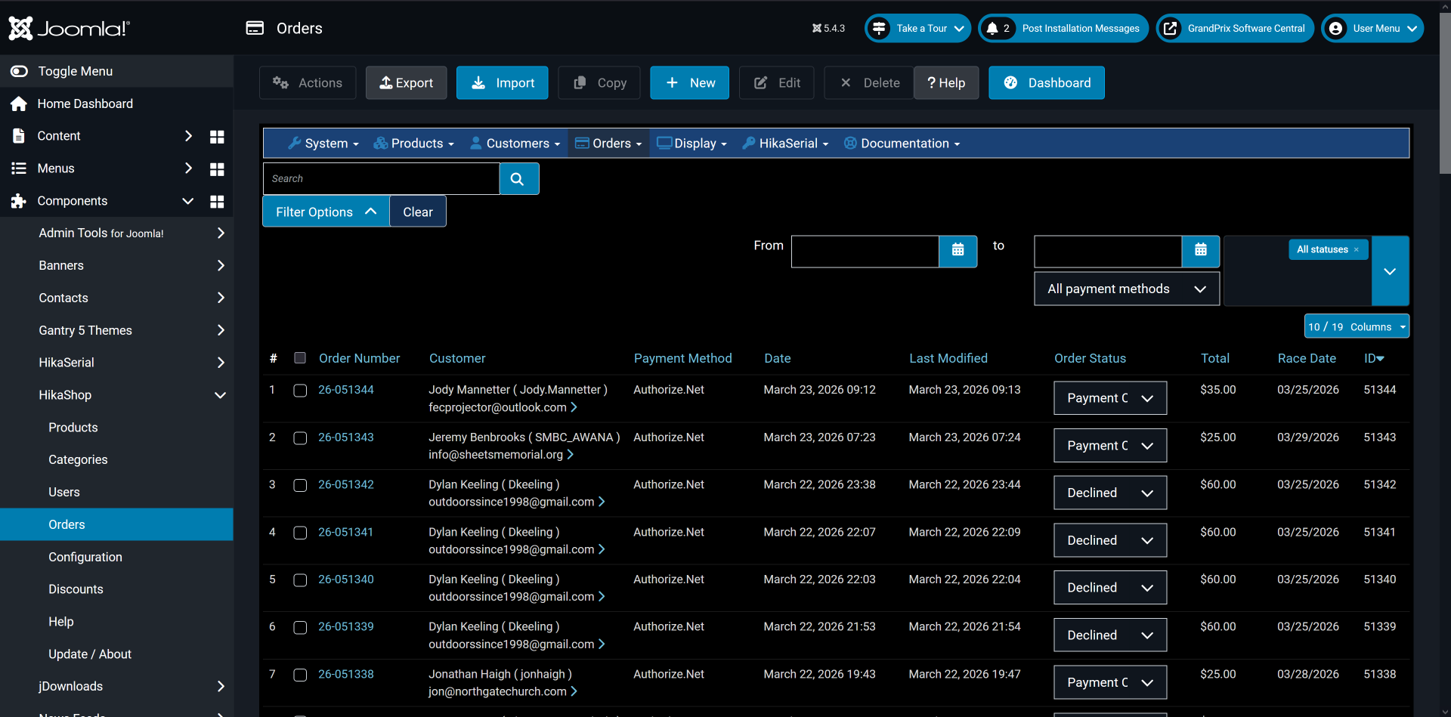Click the Post Installation Messages bell icon
Viewport: 1451px width, 717px height.
coord(992,29)
